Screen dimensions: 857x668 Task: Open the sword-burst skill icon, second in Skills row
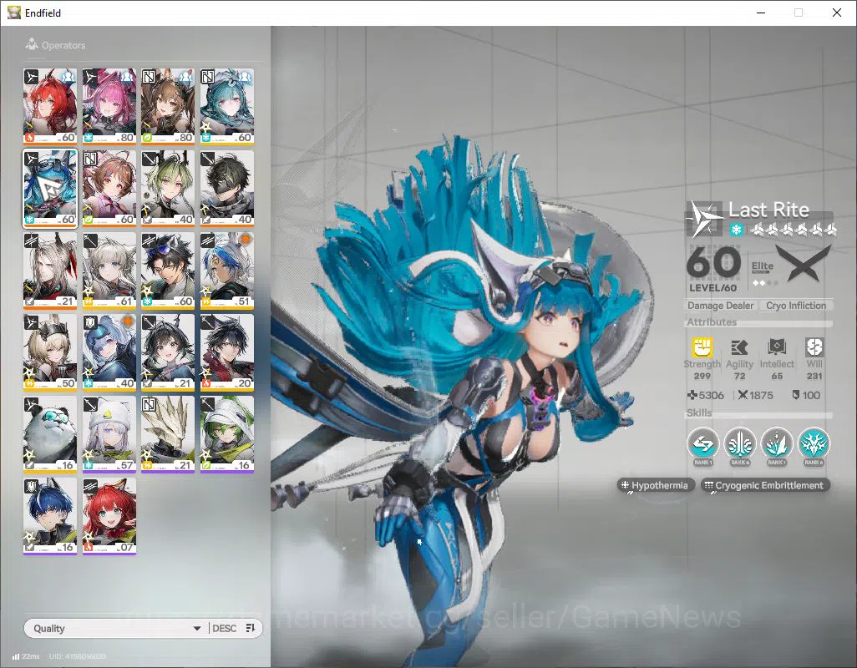[x=740, y=444]
